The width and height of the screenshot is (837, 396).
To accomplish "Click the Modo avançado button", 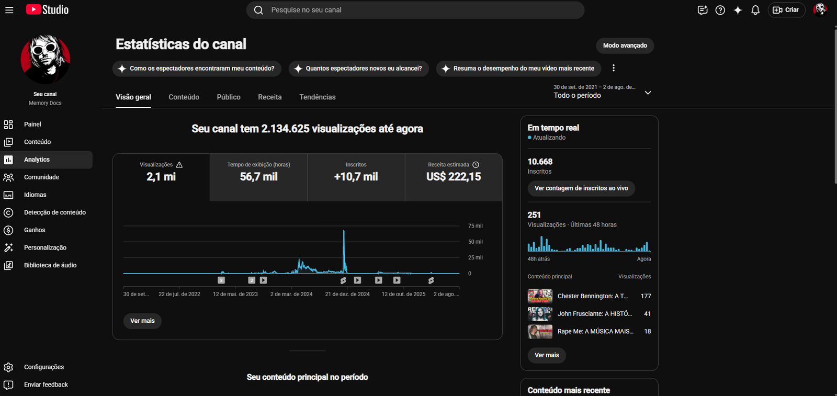I will click(625, 46).
